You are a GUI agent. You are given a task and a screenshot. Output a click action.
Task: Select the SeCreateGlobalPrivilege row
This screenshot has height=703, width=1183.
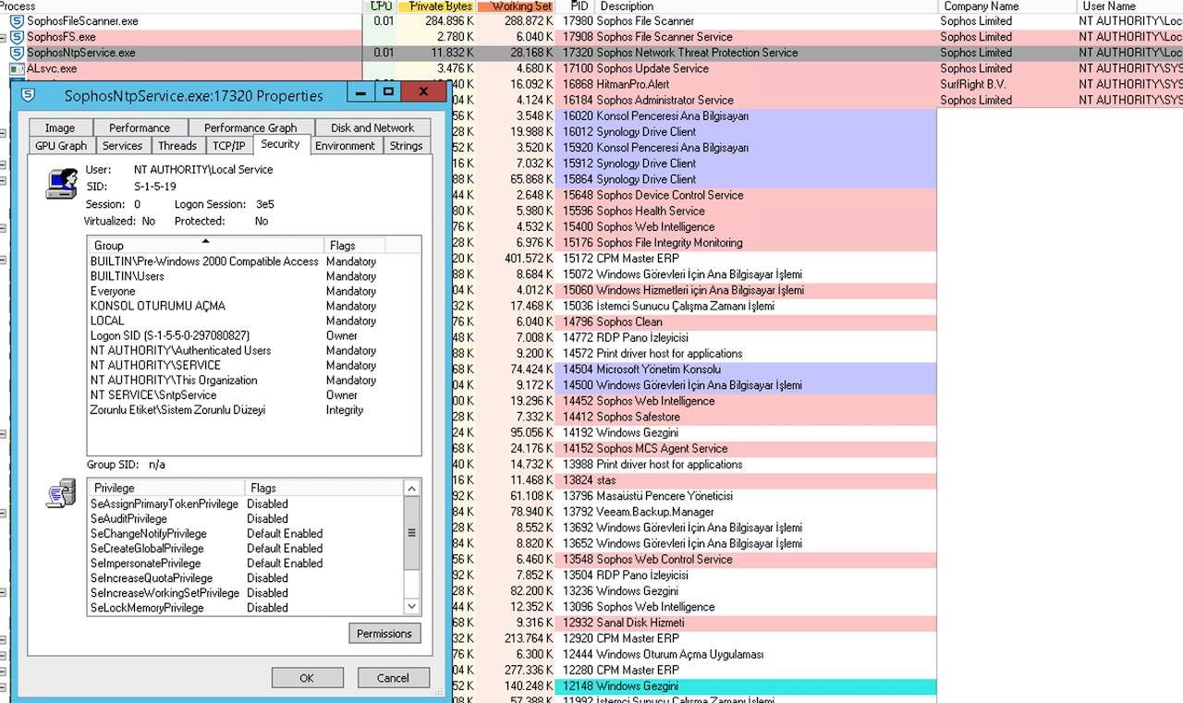coord(247,549)
